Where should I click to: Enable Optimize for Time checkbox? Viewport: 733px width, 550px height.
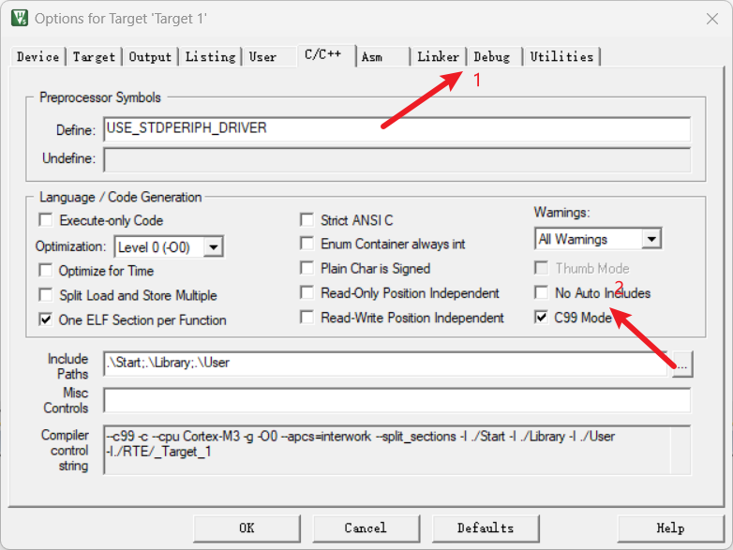(x=45, y=270)
